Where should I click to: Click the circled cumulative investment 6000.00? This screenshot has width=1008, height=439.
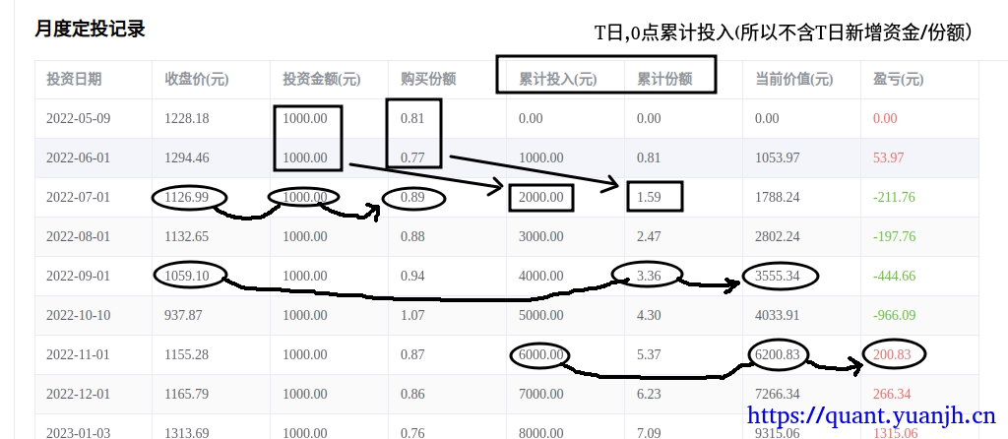541,354
